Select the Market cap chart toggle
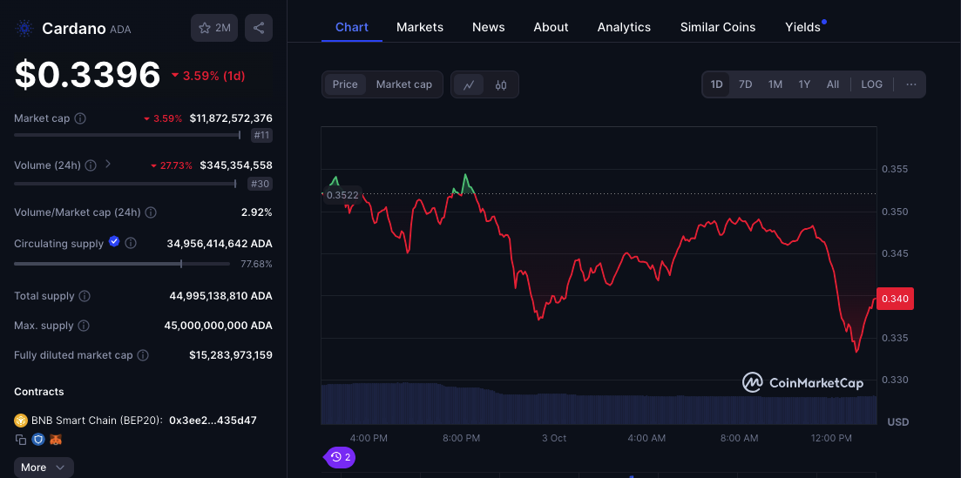 [404, 84]
